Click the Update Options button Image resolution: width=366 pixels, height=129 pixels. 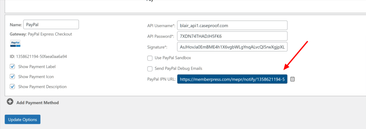point(23,119)
